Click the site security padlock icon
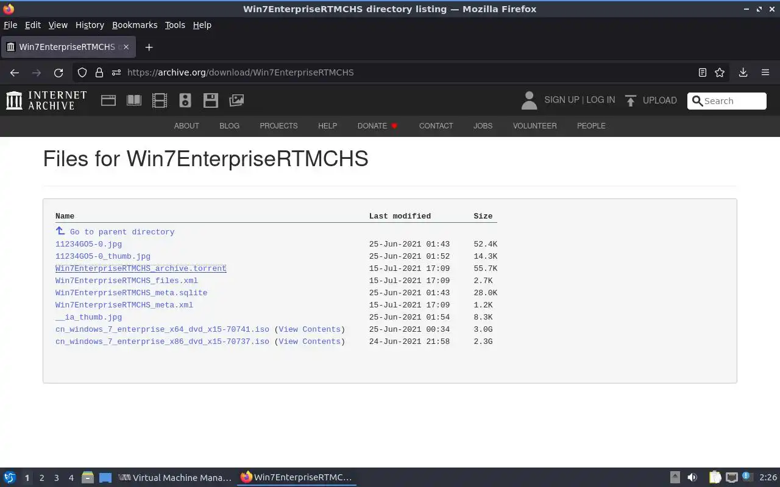The image size is (780, 487). point(99,72)
